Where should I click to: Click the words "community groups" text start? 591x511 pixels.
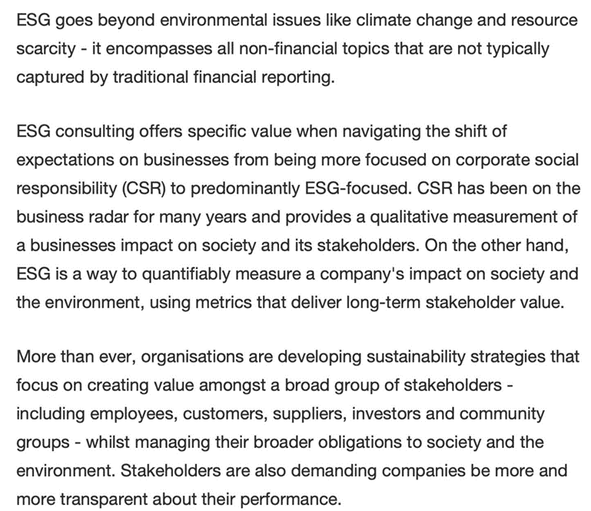pyautogui.click(x=502, y=413)
